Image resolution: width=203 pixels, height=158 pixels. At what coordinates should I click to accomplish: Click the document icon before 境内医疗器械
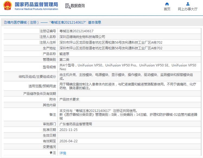pos(5,22)
